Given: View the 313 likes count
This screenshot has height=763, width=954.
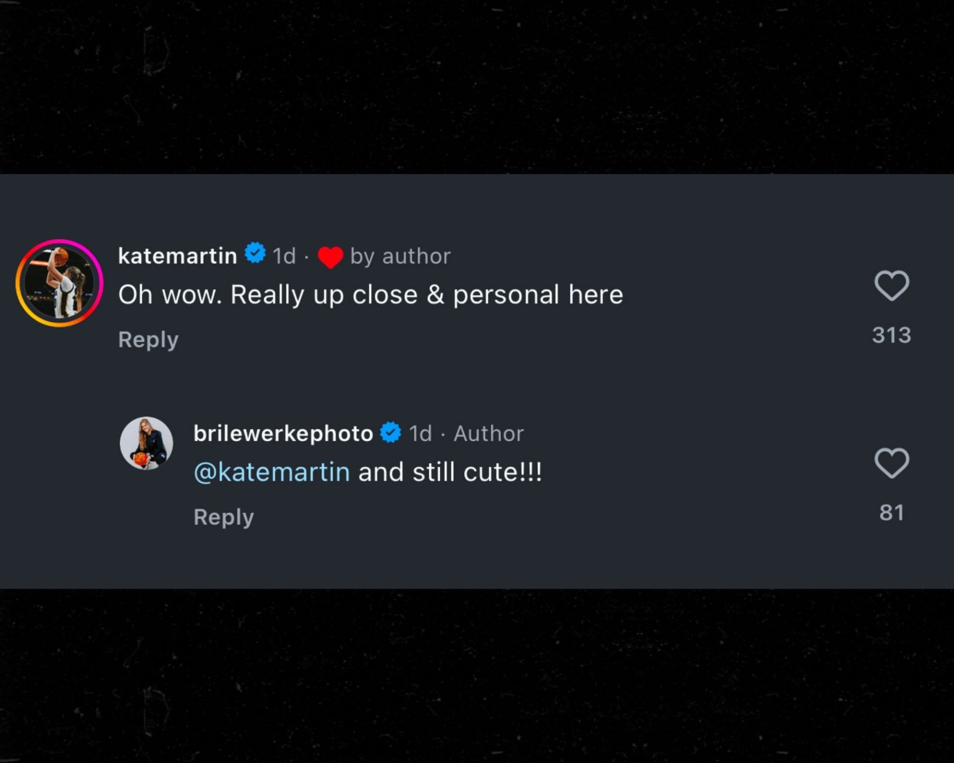Looking at the screenshot, I should [x=891, y=335].
